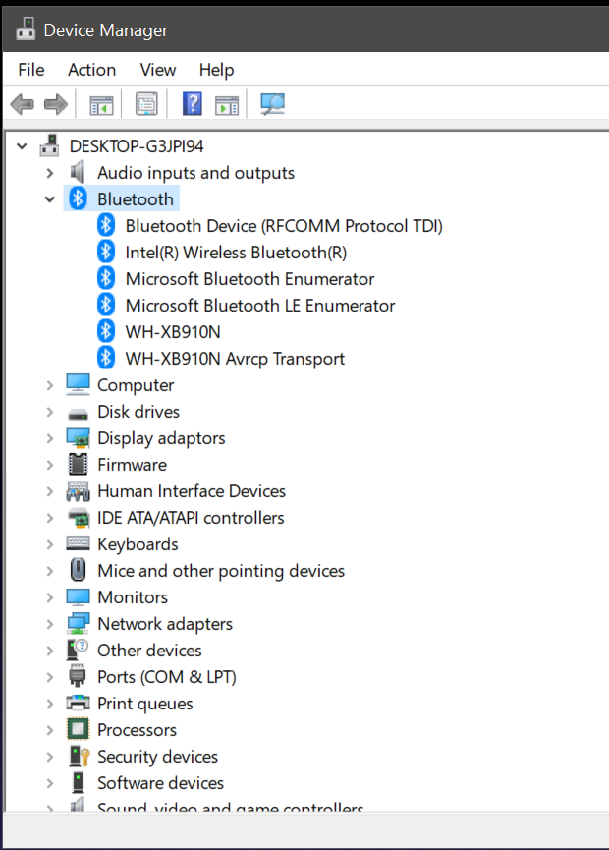Click the Show/Hide Console Tree toolbar icon
Image resolution: width=609 pixels, height=850 pixels.
point(101,103)
